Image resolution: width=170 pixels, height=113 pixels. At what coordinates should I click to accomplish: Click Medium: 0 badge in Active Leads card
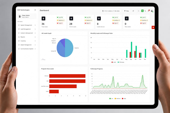click(x=88, y=20)
